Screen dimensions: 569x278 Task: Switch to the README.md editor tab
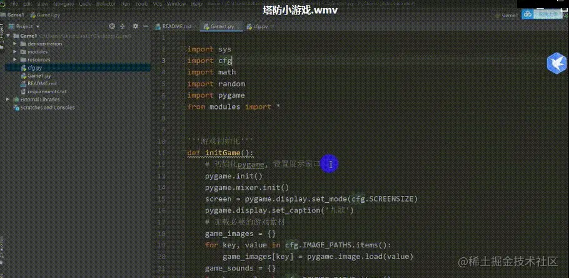pyautogui.click(x=173, y=26)
